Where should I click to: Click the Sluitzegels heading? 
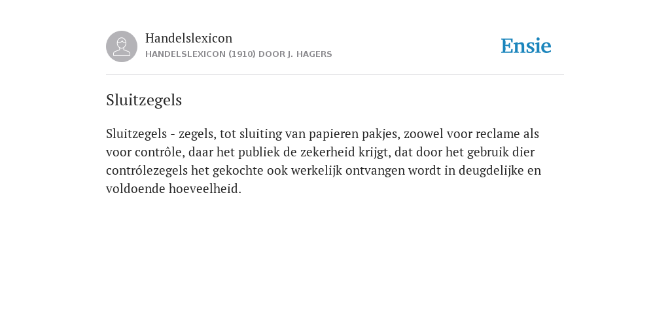point(144,100)
